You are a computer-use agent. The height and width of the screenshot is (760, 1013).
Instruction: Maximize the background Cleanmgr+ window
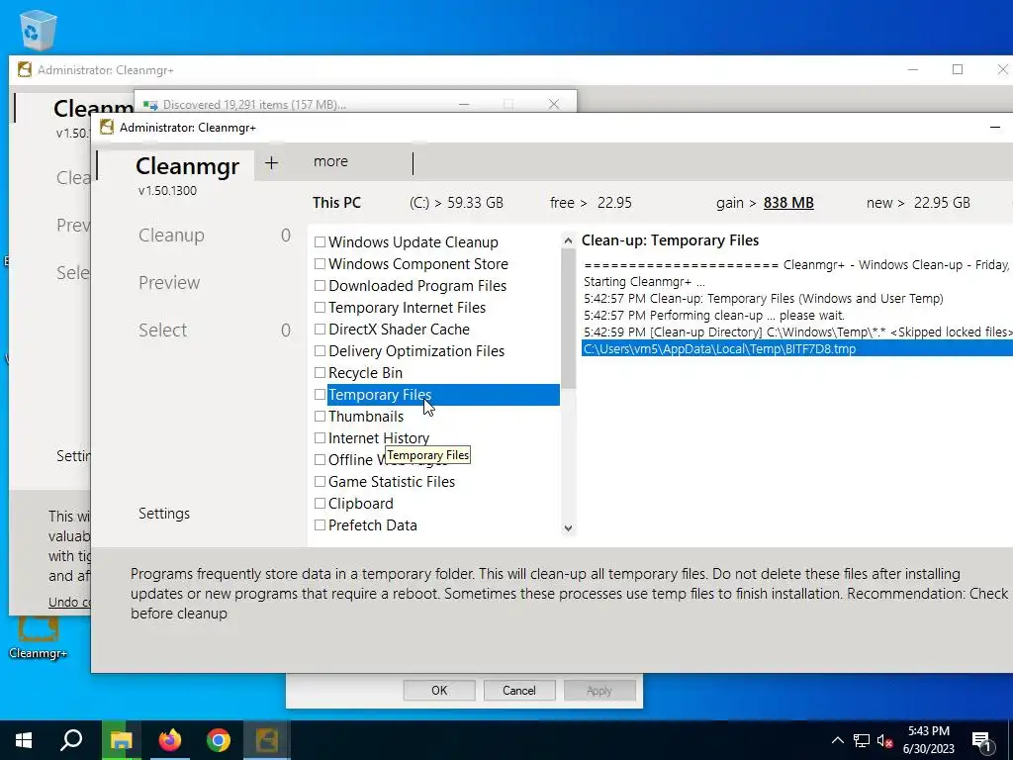(958, 70)
